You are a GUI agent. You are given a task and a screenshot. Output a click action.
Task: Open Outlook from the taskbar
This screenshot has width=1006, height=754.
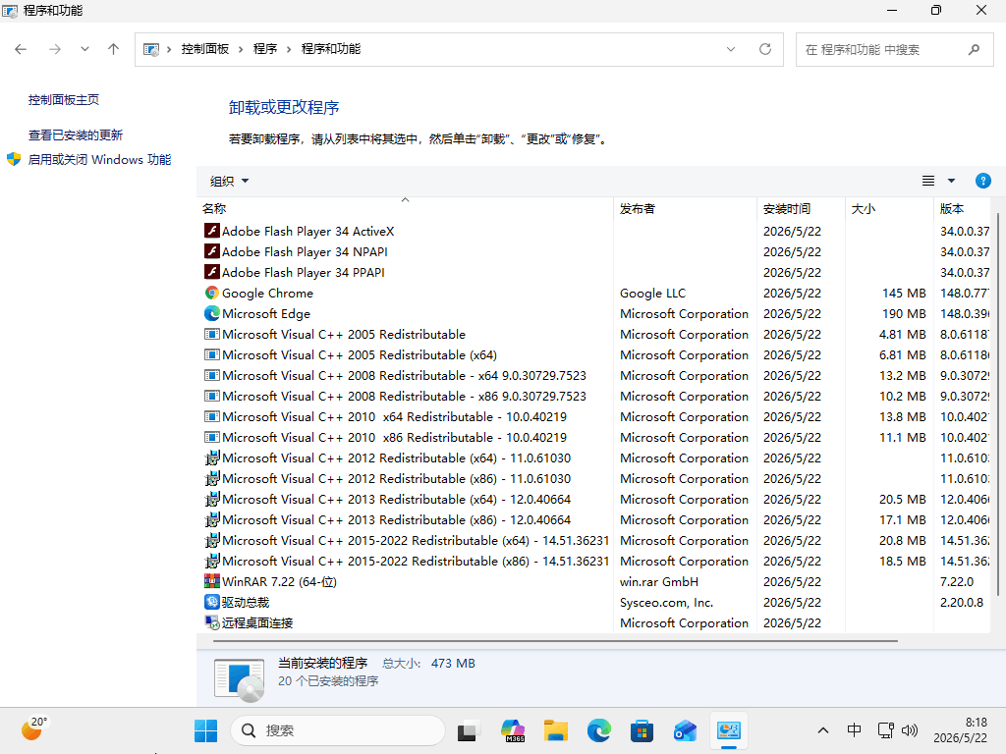point(685,730)
